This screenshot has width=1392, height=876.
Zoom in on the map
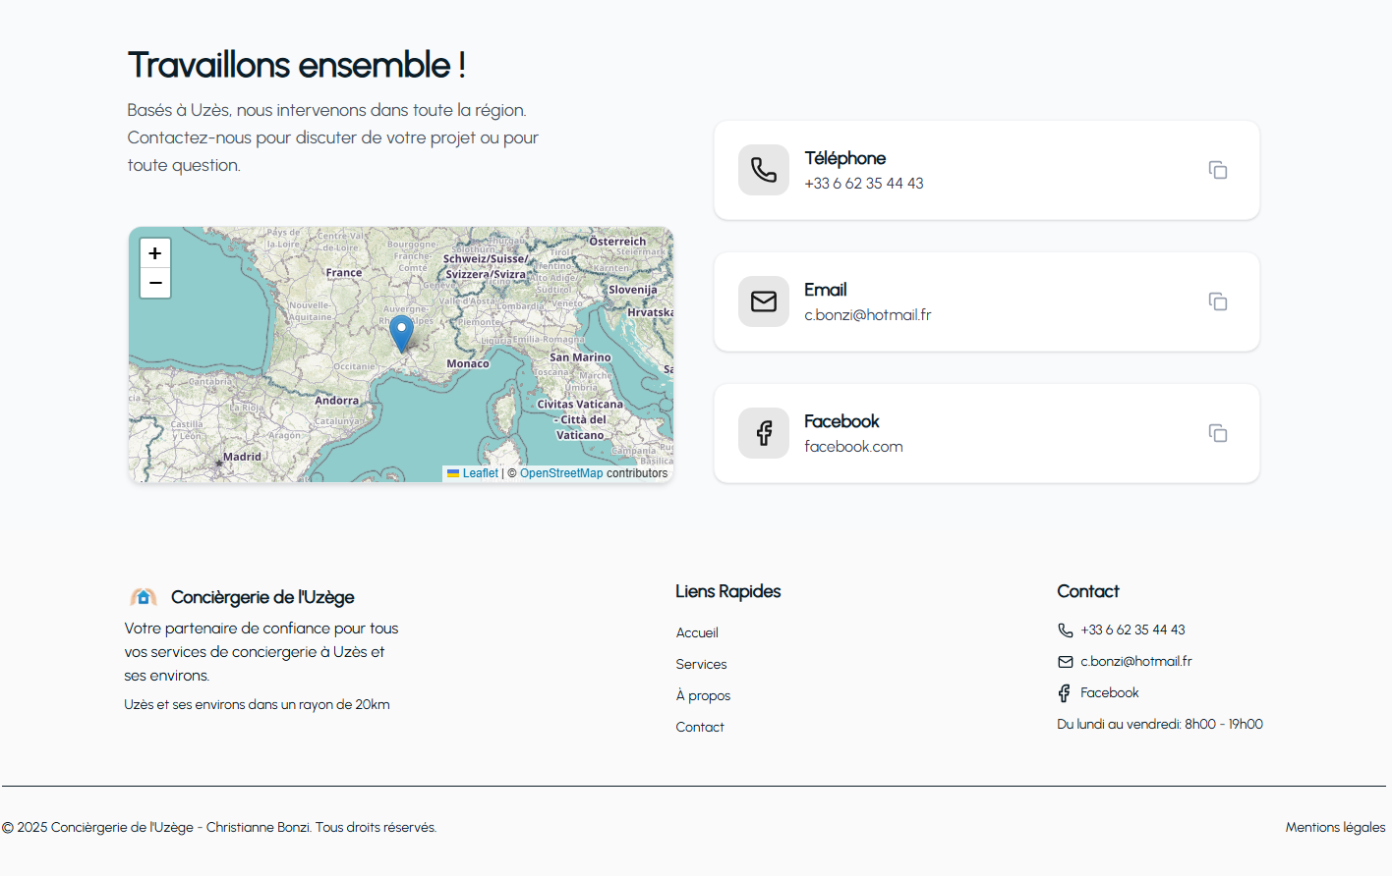[155, 253]
